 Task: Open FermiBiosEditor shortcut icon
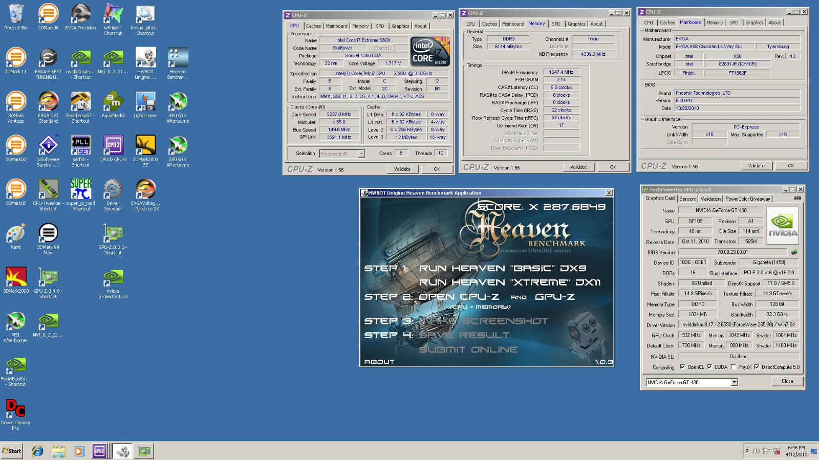click(16, 370)
